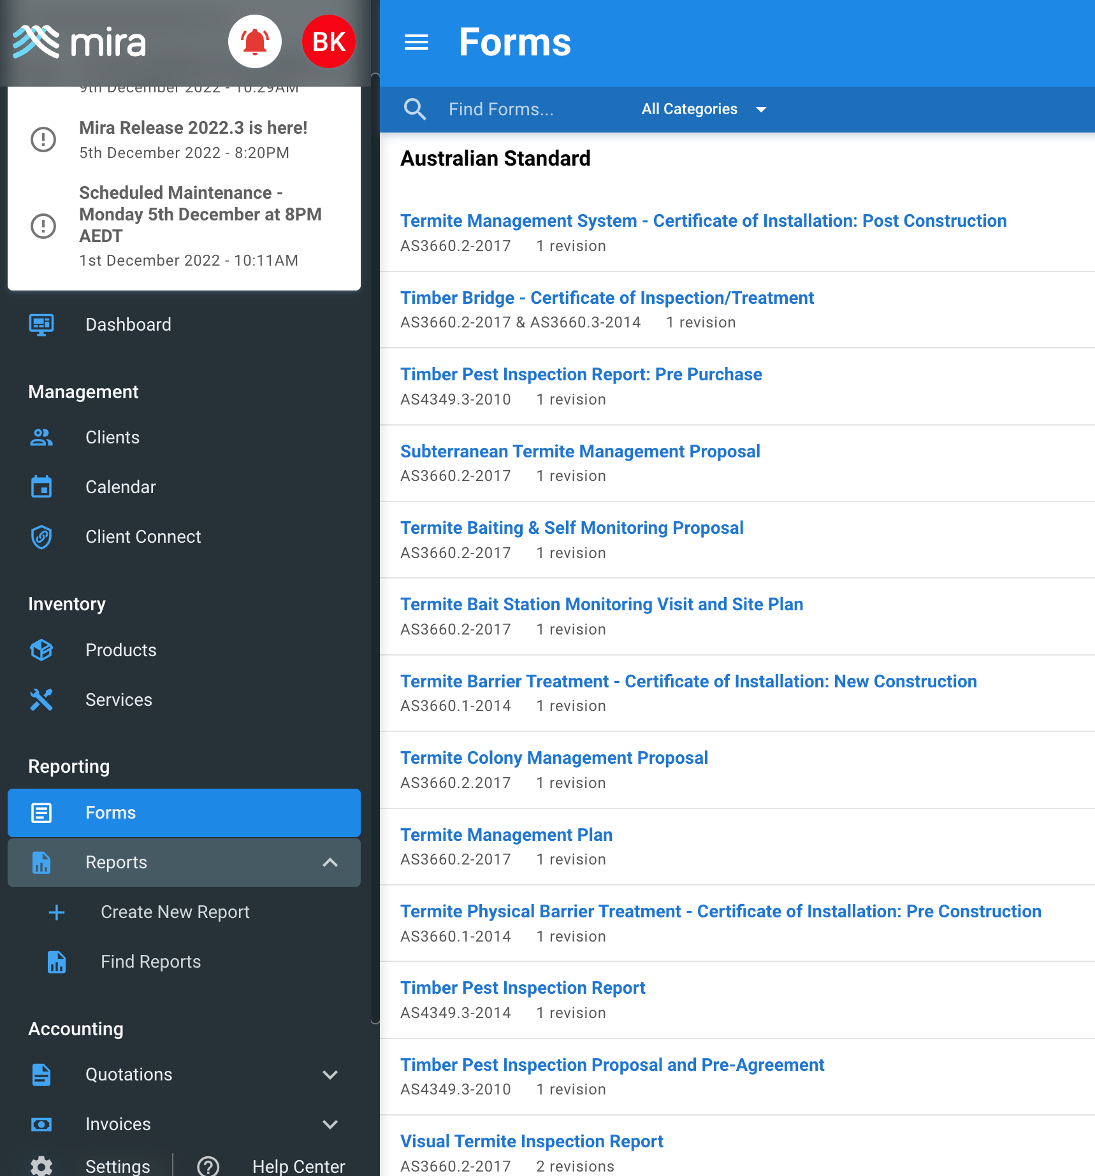Select Forms in the sidebar
The width and height of the screenshot is (1095, 1176).
[184, 813]
